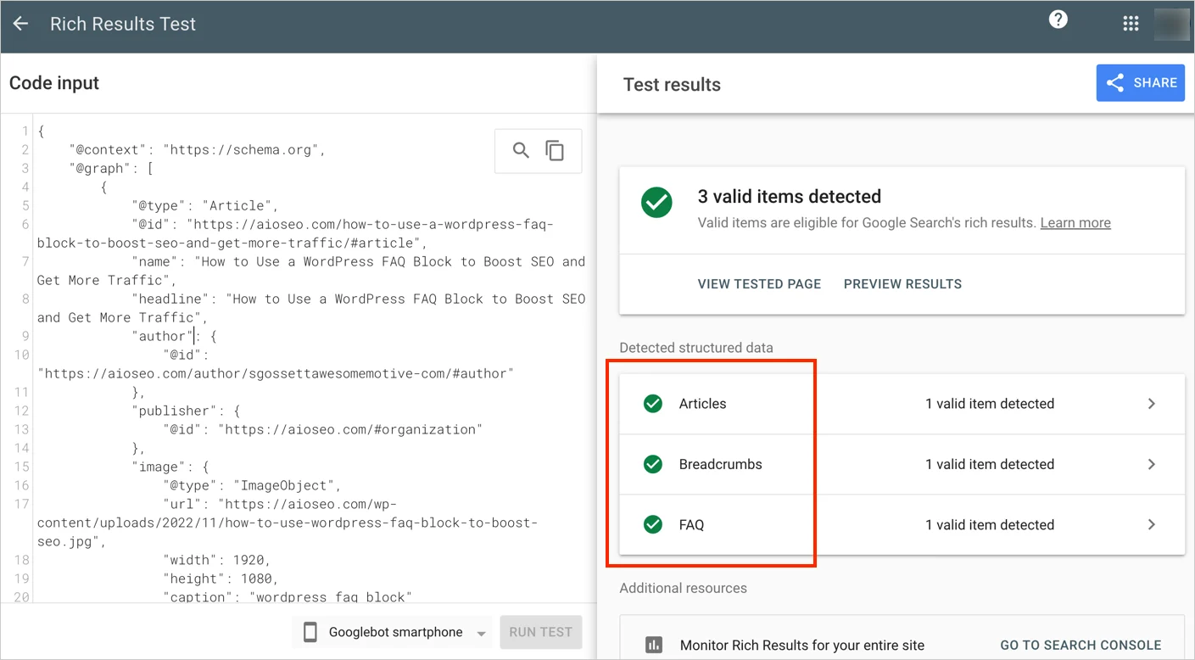Click the green checkmark beside FAQ
The height and width of the screenshot is (660, 1195).
coord(652,524)
